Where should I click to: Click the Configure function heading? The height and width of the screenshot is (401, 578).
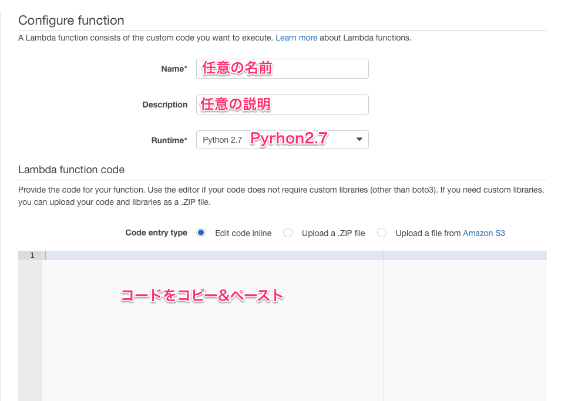pos(71,20)
